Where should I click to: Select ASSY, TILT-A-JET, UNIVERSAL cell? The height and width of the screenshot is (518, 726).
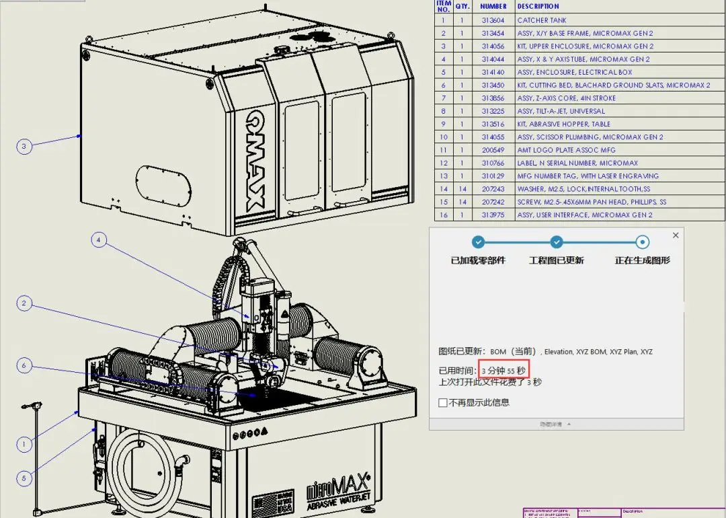click(x=620, y=111)
